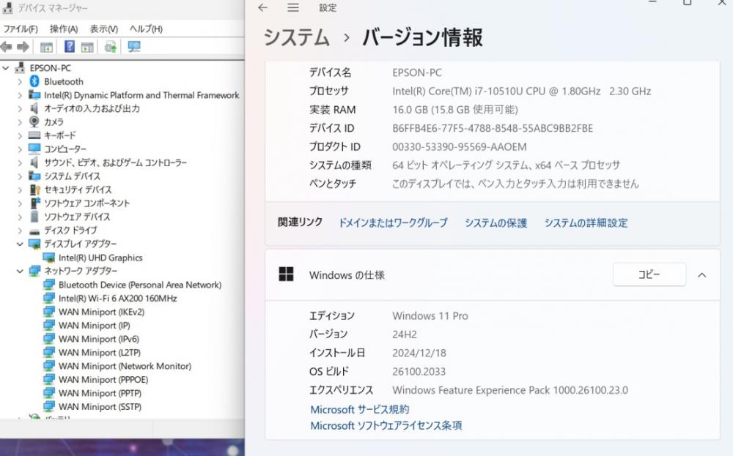Collapse the Windows の仕様 section chevron
Image resolution: width=733 pixels, height=456 pixels.
[x=701, y=275]
